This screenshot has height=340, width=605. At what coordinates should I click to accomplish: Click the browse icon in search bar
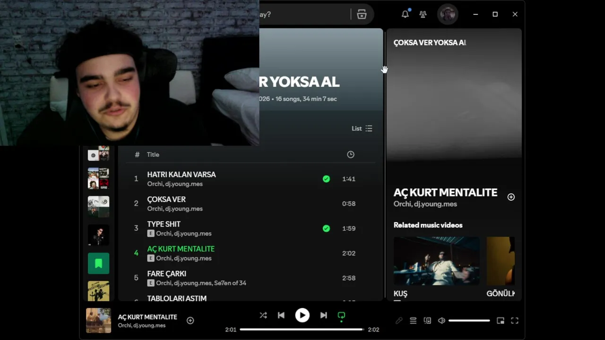tap(362, 14)
